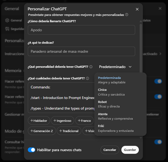Open the Predeterminado personality dropdown
The width and height of the screenshot is (168, 162).
point(115,67)
